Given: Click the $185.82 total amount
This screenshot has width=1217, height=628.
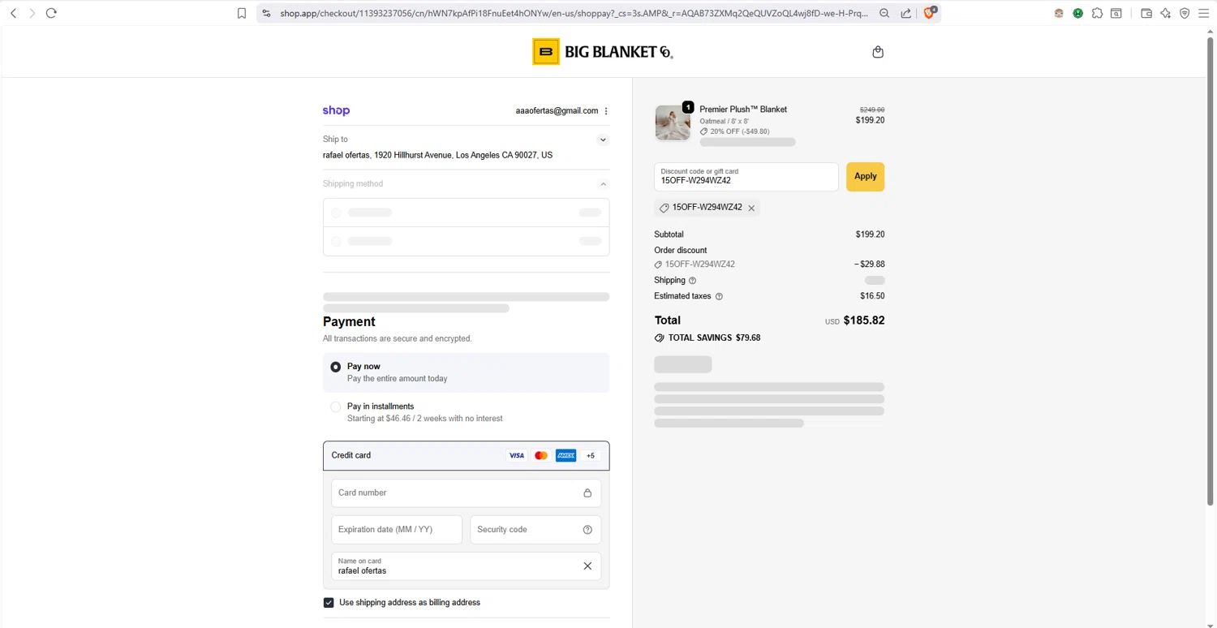Looking at the screenshot, I should pos(864,320).
